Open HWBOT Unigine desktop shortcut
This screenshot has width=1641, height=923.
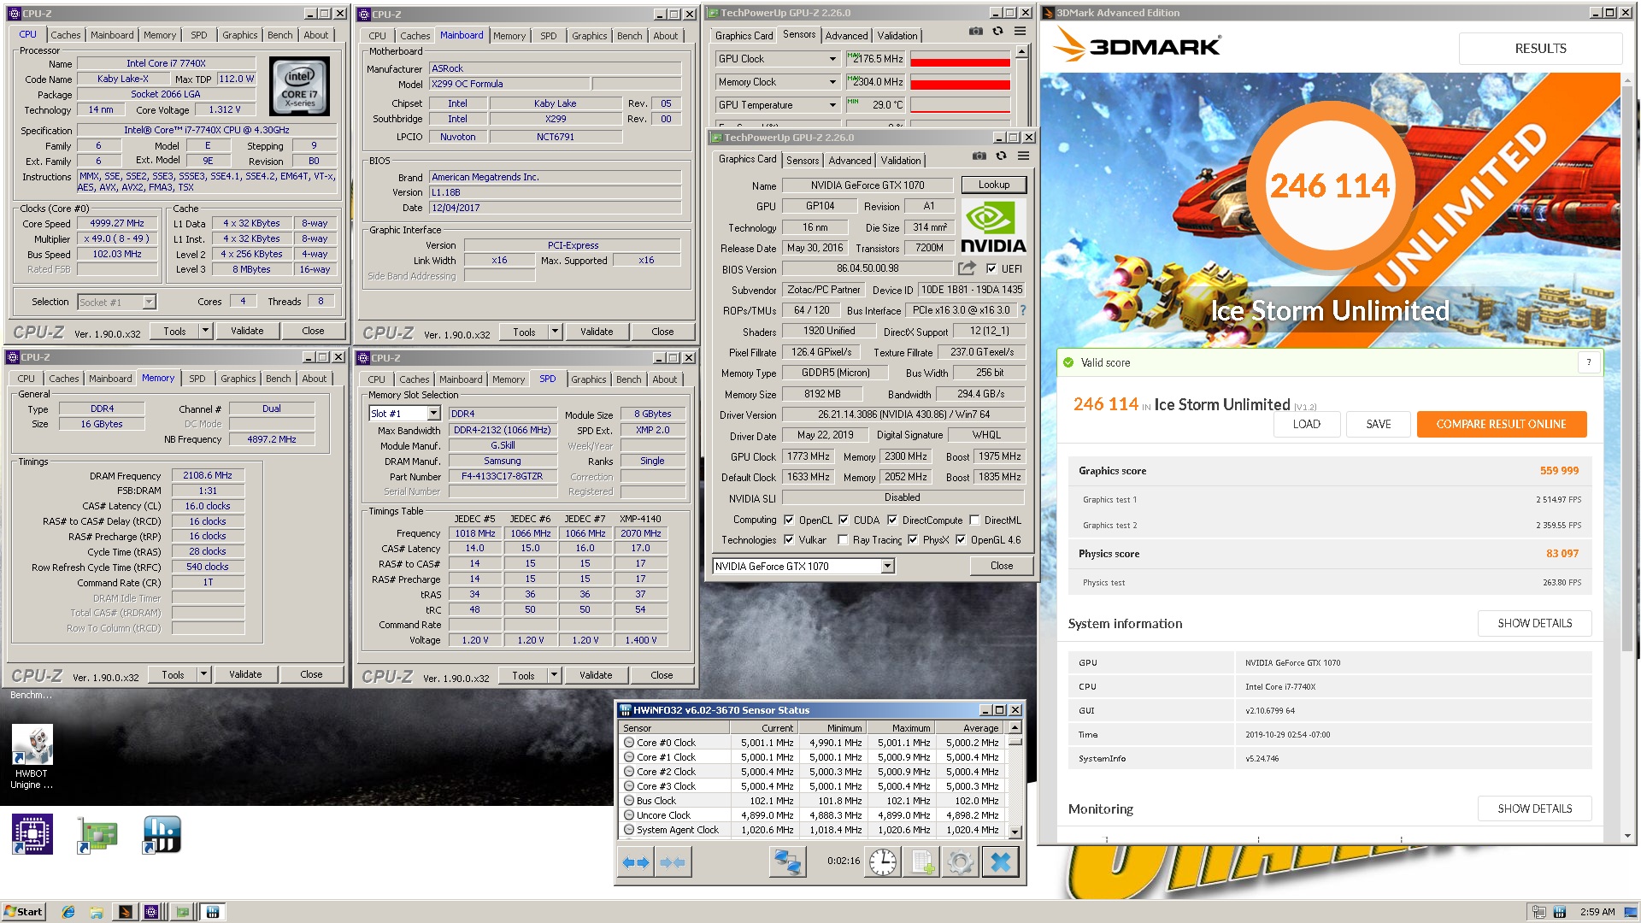point(32,756)
